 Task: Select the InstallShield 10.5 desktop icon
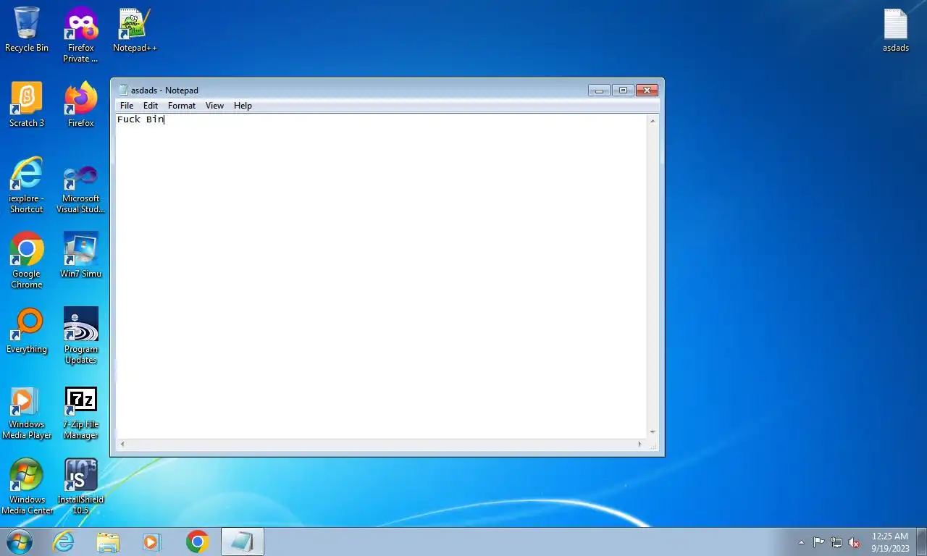click(x=80, y=486)
